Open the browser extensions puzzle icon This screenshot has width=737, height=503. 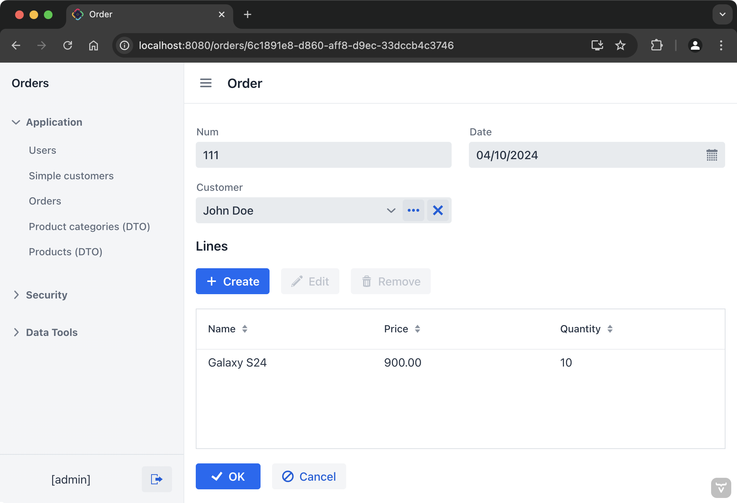pyautogui.click(x=656, y=45)
